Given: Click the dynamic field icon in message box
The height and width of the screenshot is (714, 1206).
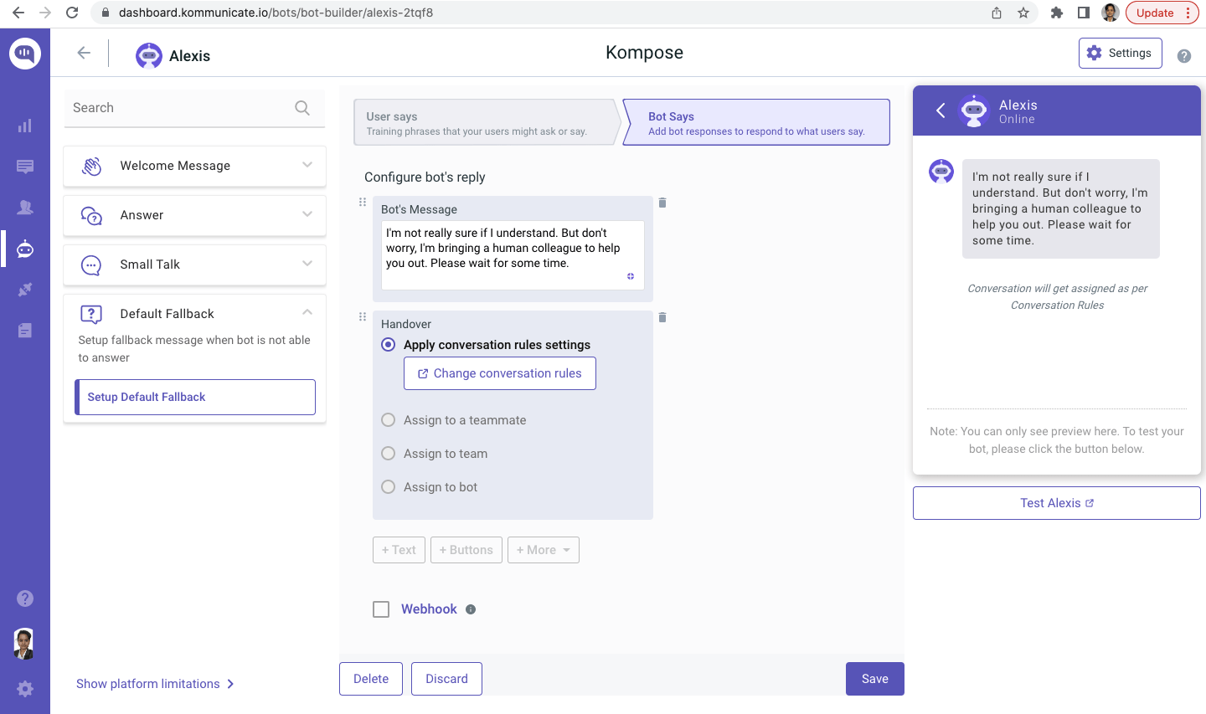Looking at the screenshot, I should point(631,276).
